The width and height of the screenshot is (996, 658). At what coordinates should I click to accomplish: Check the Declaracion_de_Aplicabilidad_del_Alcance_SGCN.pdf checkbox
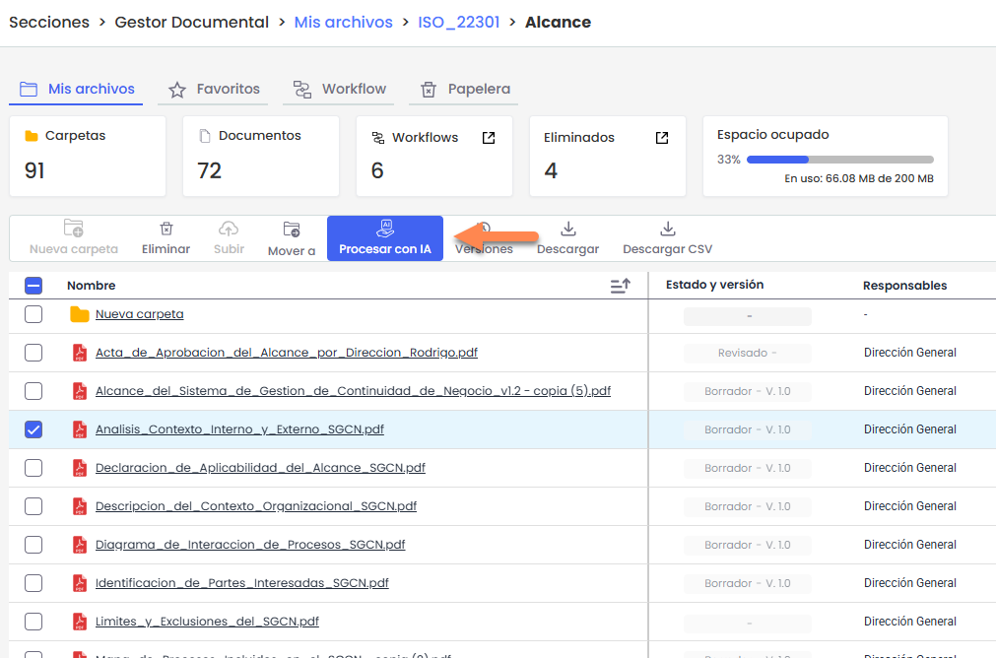[x=33, y=468]
